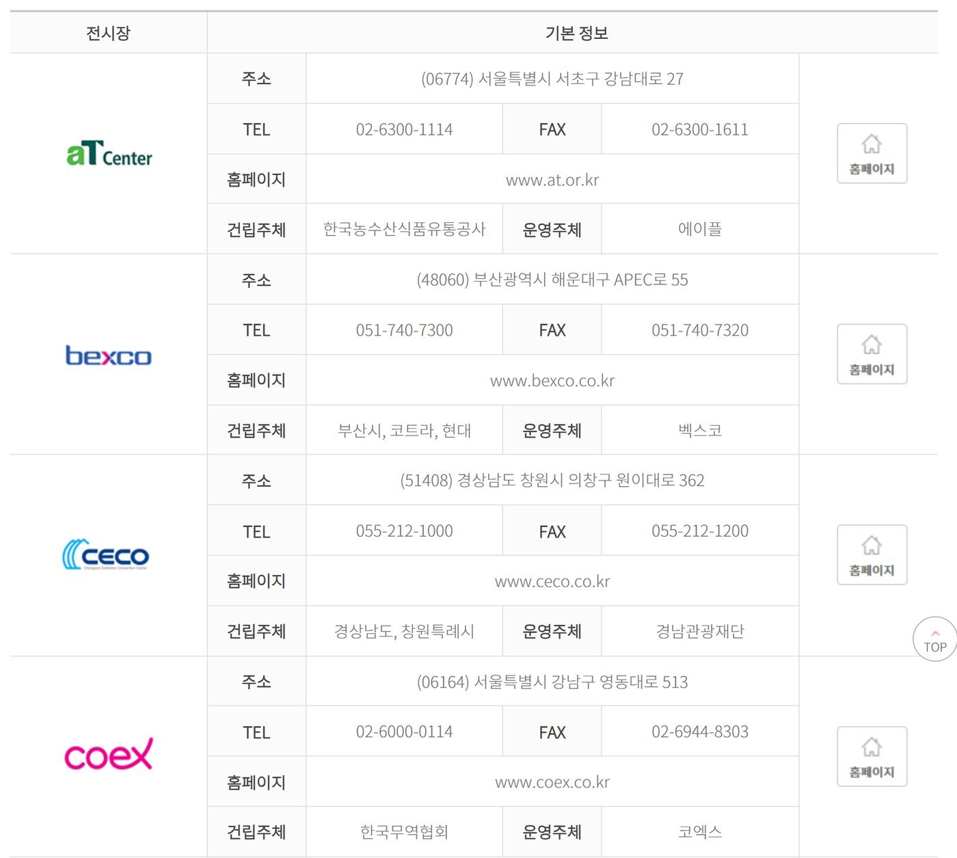Viewport: 957px width, 858px height.
Task: Click the address 서울특별시 서초구 강남대로 27
Action: (580, 79)
